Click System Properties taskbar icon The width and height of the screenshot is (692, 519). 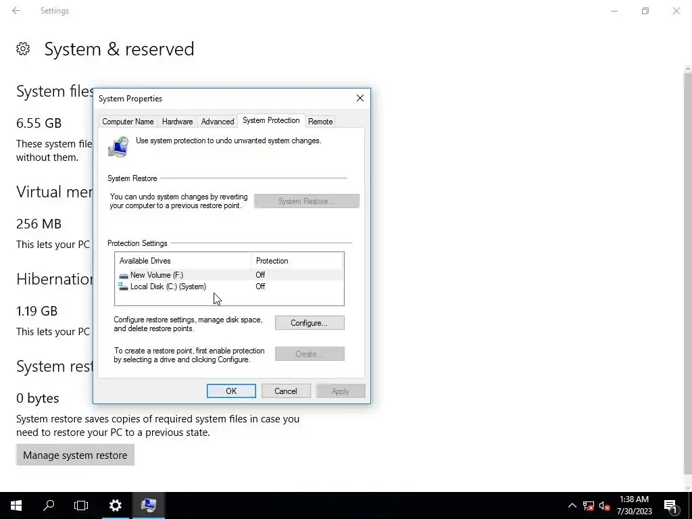tap(149, 505)
